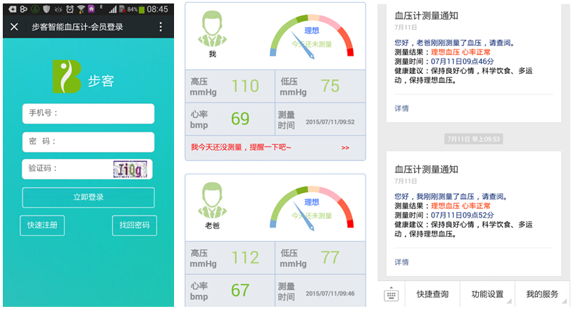Tap the captcha image to refresh
571x318 pixels.
tap(131, 169)
